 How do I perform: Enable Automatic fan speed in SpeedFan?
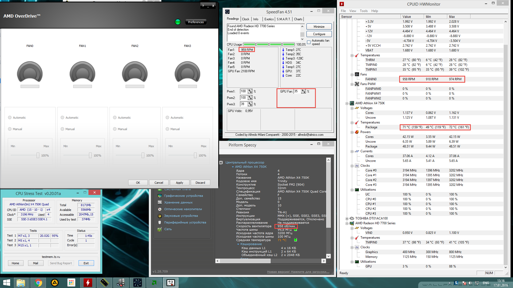pos(309,42)
